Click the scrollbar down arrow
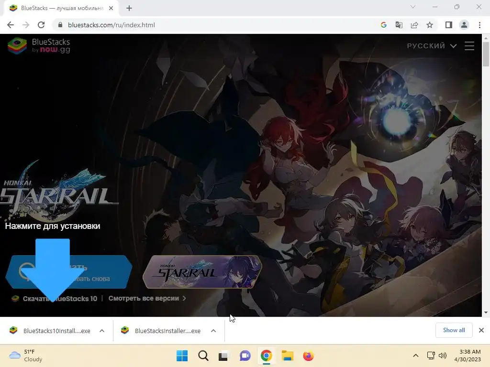The image size is (490, 367). (x=486, y=313)
